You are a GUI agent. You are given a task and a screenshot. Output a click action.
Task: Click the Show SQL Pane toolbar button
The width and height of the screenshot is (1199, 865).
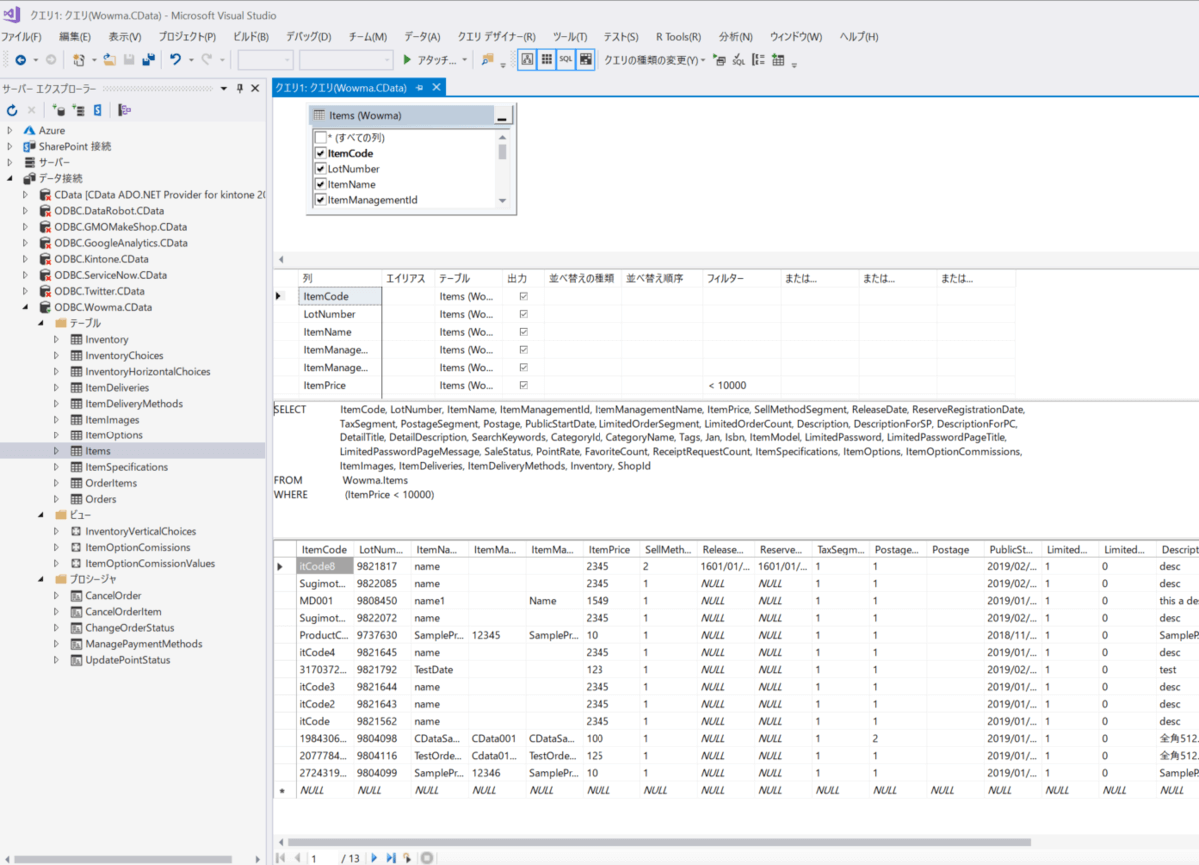[x=566, y=60]
